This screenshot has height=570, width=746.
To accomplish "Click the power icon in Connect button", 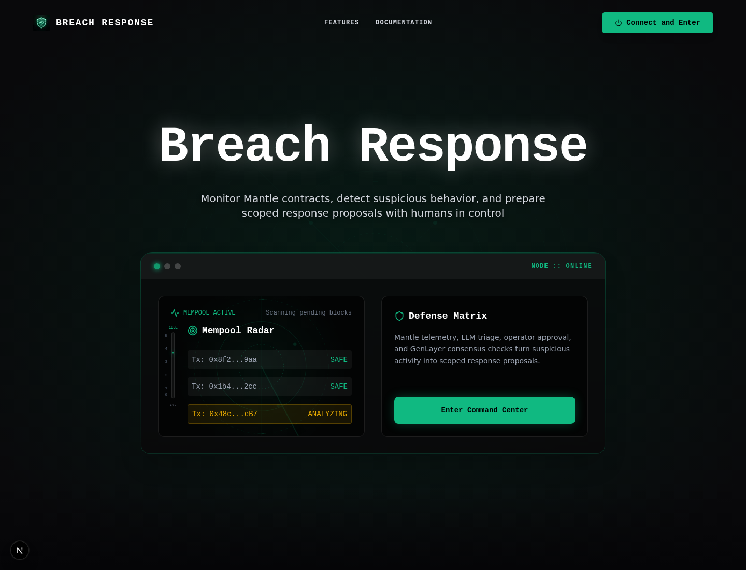I will pyautogui.click(x=619, y=23).
